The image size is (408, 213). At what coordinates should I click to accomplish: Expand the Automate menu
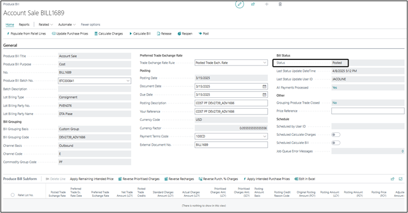(x=67, y=25)
